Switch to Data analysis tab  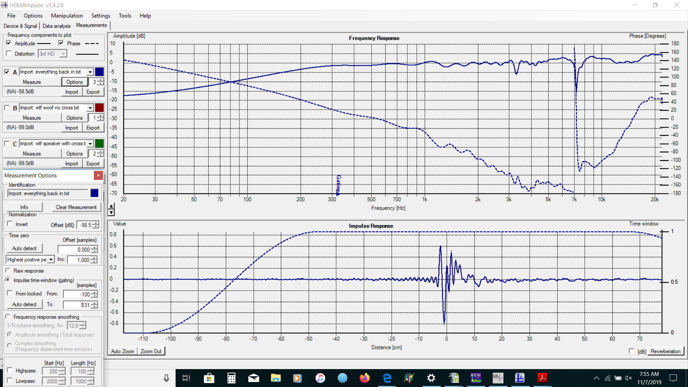point(56,26)
